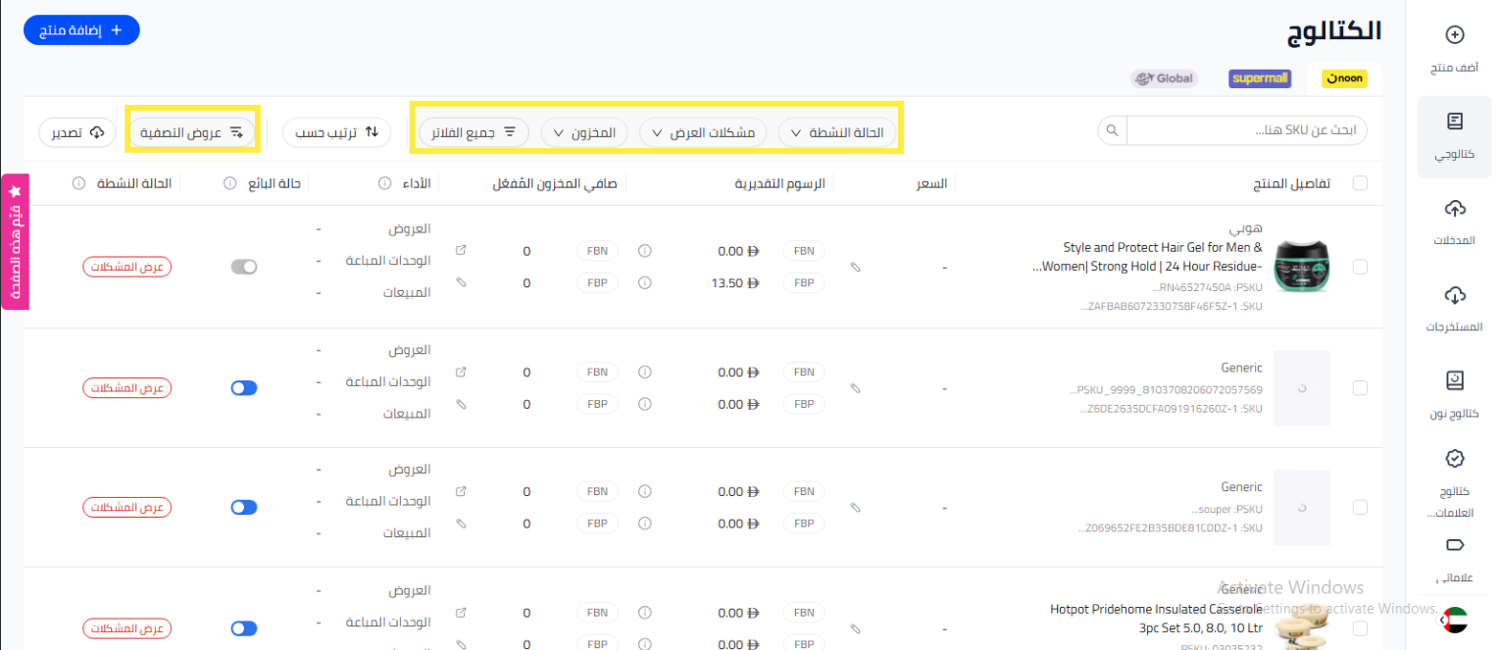Open the المدخلات upload icon in sidebar
This screenshot has width=1500, height=650.
[x=1455, y=208]
